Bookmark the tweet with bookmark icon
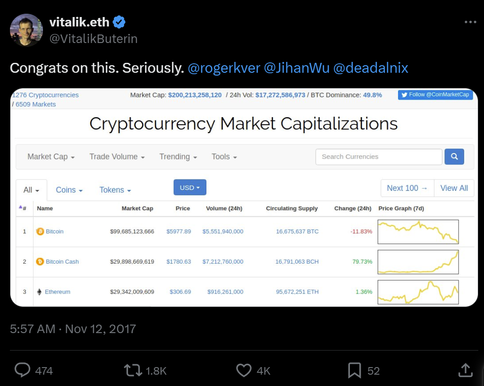 [354, 370]
